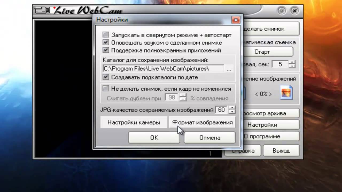342x192 pixels.
Task: Cancel settings with 'Отмена' button
Action: [210, 138]
